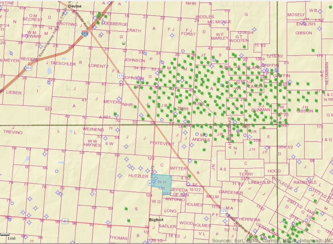This screenshot has width=333, height=244.
Task: Click the DUNMAN survey label
Action: [x=261, y=110]
